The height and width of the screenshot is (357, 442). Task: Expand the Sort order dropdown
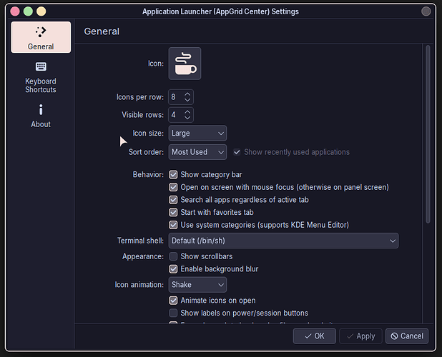coord(197,152)
